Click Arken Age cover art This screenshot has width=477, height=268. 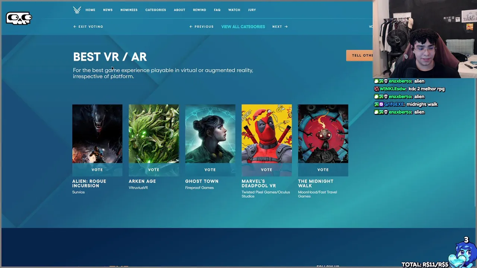[154, 134]
